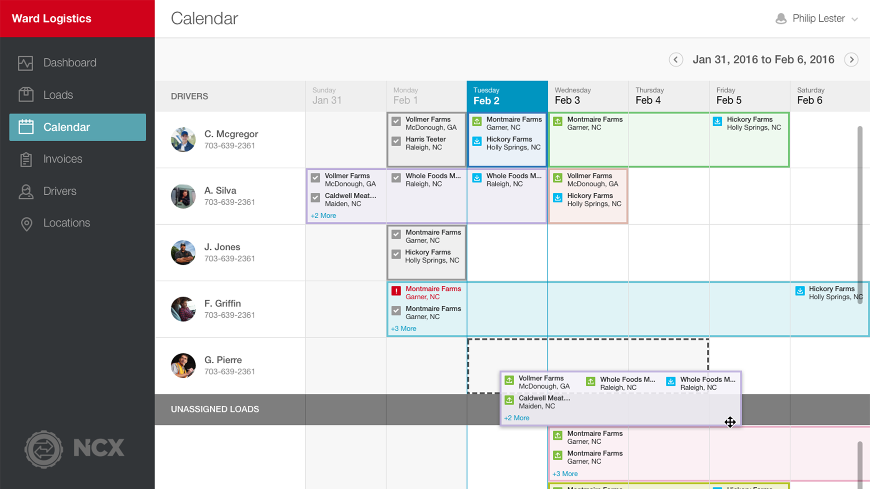Click the Invoices clipboard icon
Screen dimensions: 870x489
pos(26,159)
